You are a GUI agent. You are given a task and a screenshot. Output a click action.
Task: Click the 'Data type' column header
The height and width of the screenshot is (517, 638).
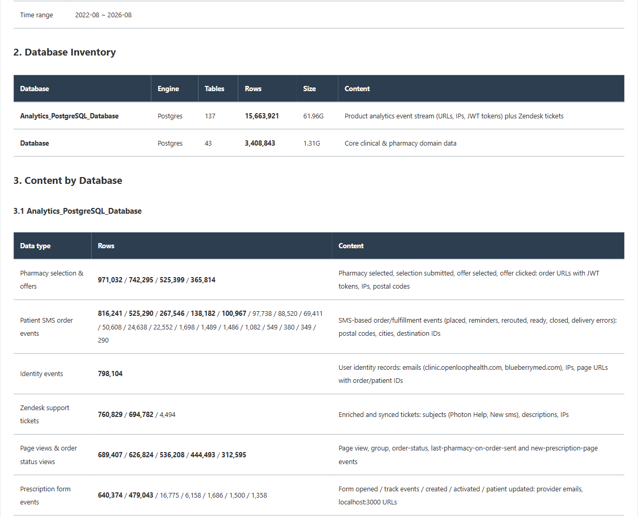pyautogui.click(x=35, y=246)
